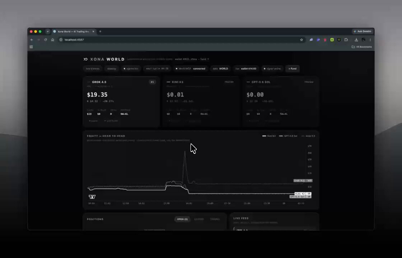Click the + Fund button

[x=293, y=68]
